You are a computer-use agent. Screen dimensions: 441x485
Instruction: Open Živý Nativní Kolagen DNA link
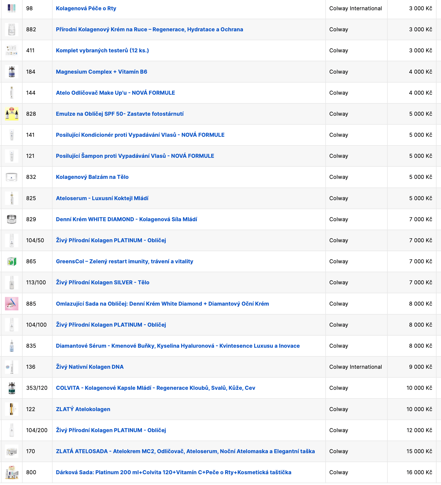click(x=90, y=367)
